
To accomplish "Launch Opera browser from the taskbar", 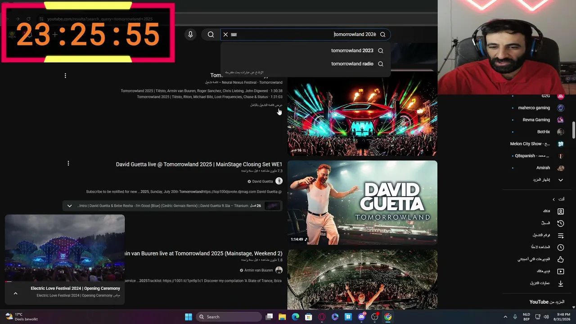I will pyautogui.click(x=322, y=317).
